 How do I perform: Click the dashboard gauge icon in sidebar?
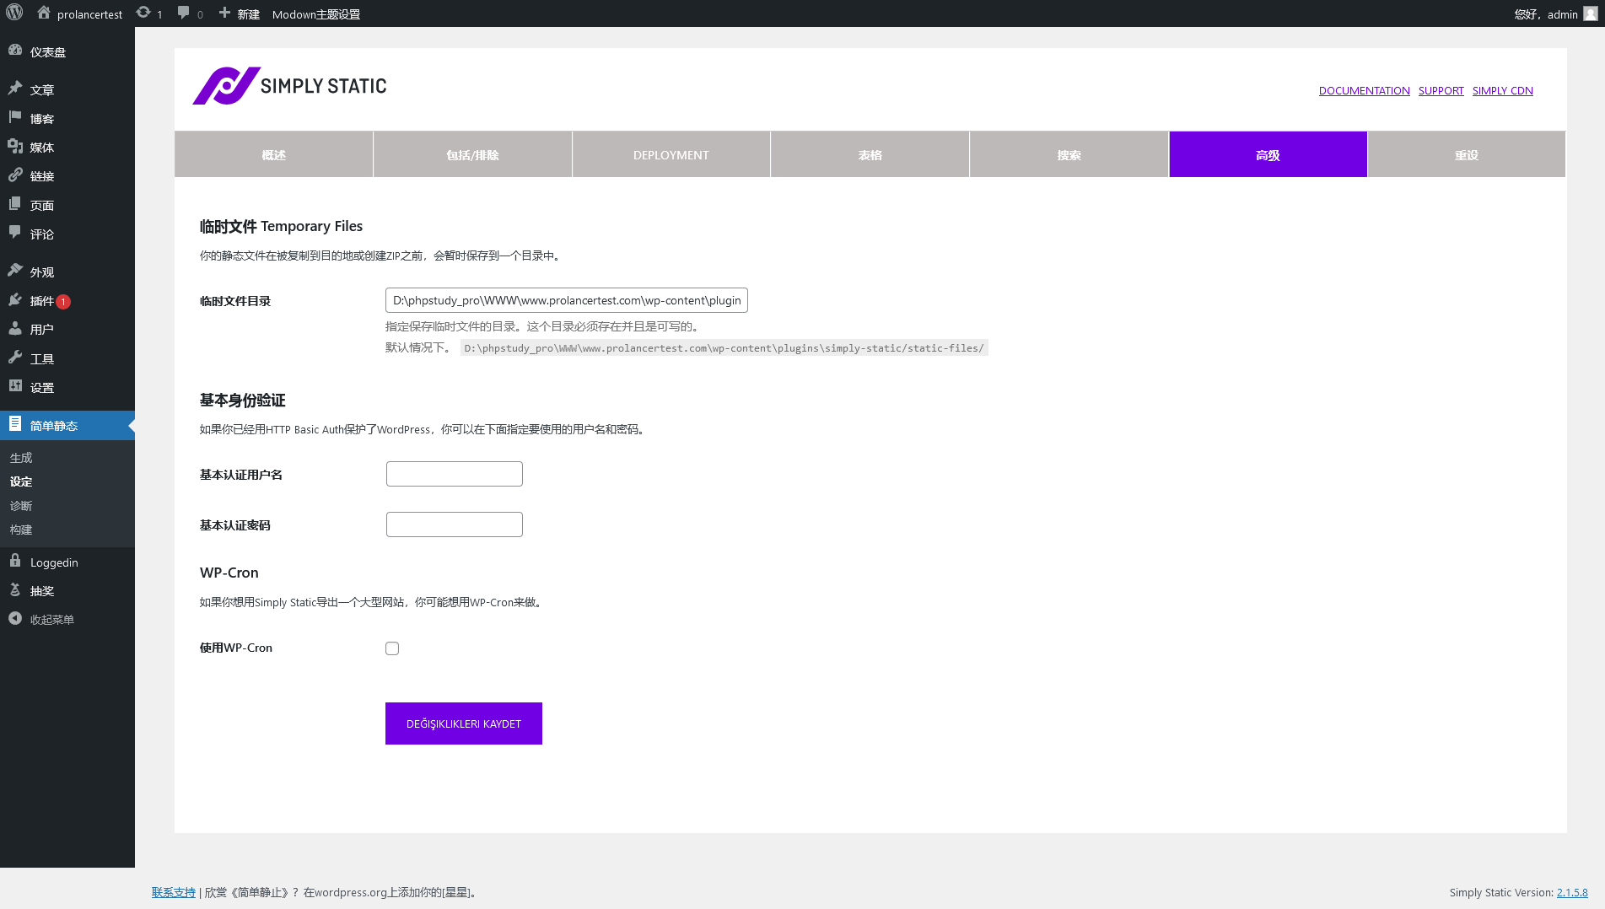tap(15, 51)
